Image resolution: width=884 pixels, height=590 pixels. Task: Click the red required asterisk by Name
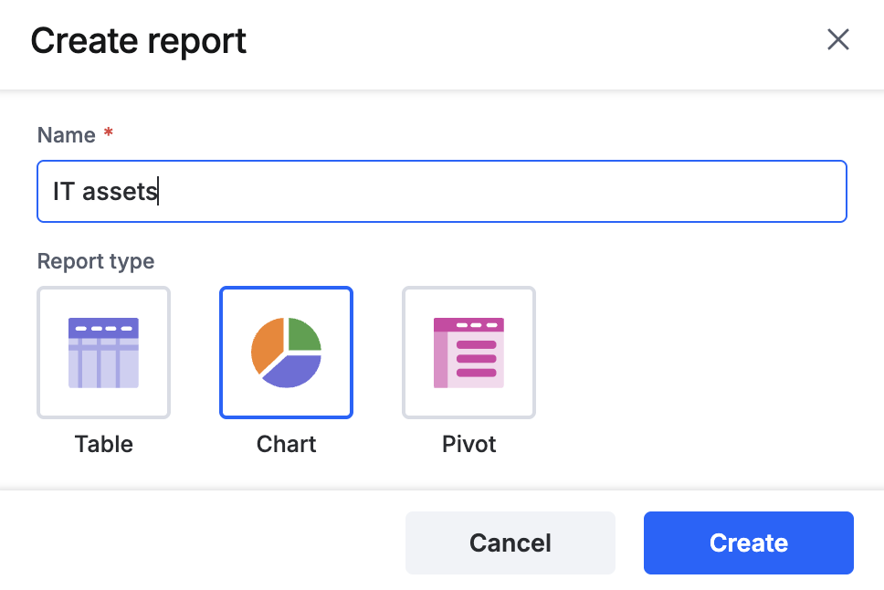(x=109, y=132)
